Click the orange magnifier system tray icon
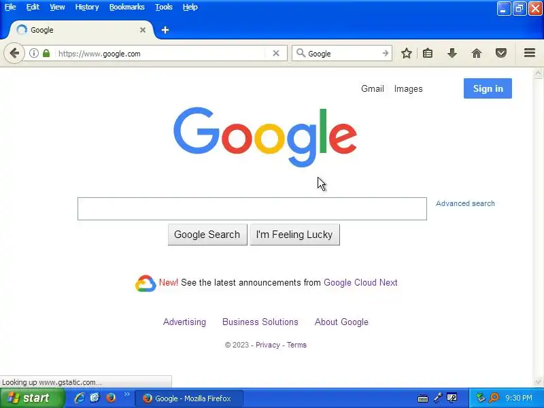Image resolution: width=544 pixels, height=408 pixels. [494, 398]
